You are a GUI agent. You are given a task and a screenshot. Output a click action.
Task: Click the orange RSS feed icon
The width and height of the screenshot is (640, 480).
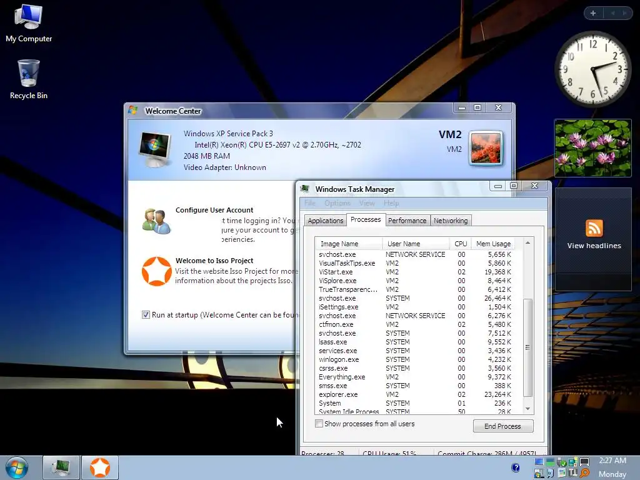tap(594, 227)
